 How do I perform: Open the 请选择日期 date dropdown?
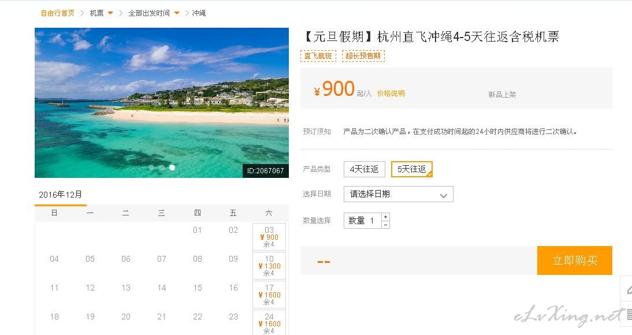pos(398,194)
